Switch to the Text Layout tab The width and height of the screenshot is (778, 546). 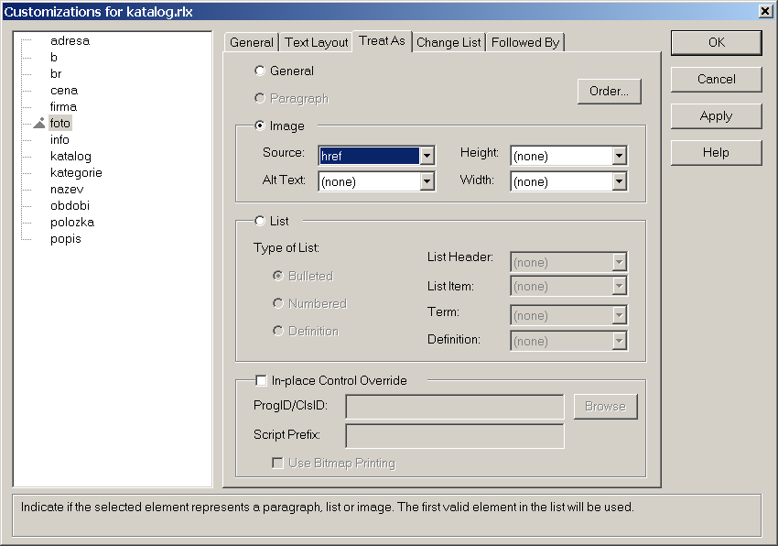coord(316,42)
